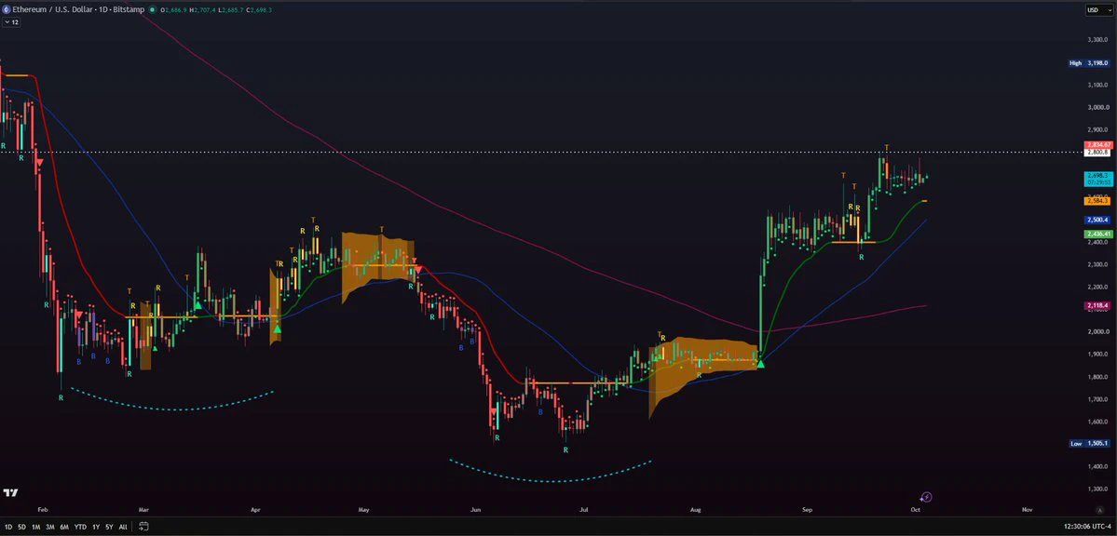Click the cyan countdown label 07:29:53
Viewport: 1117px width, 536px height.
(x=1097, y=182)
